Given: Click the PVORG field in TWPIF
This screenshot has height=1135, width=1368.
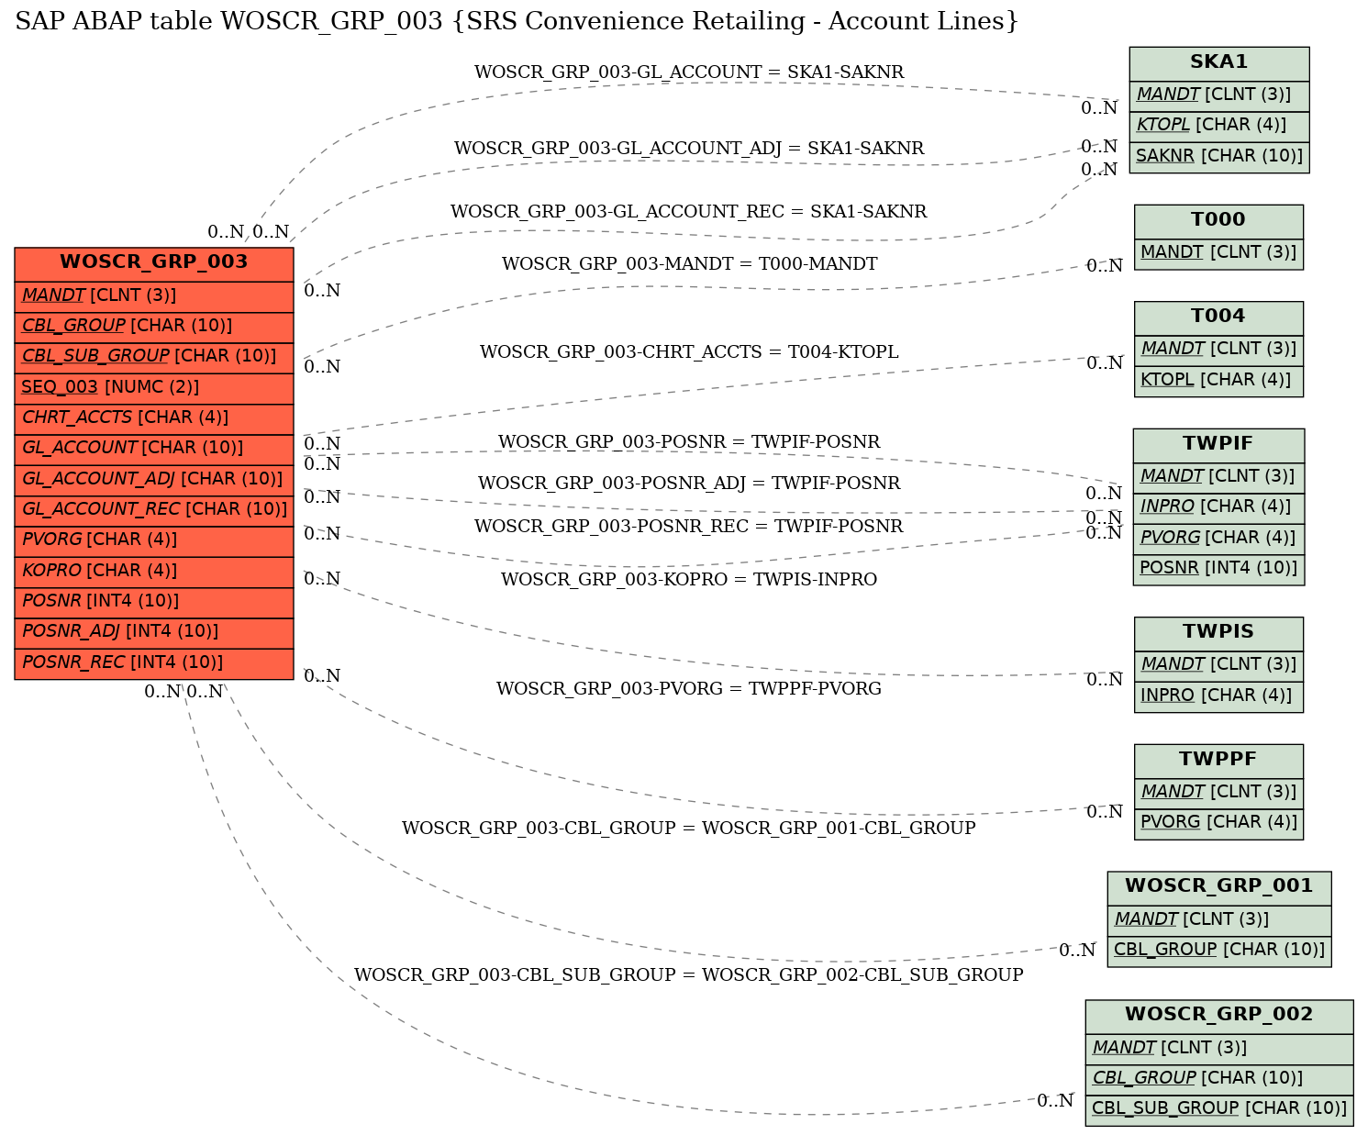Looking at the screenshot, I should 1218,539.
